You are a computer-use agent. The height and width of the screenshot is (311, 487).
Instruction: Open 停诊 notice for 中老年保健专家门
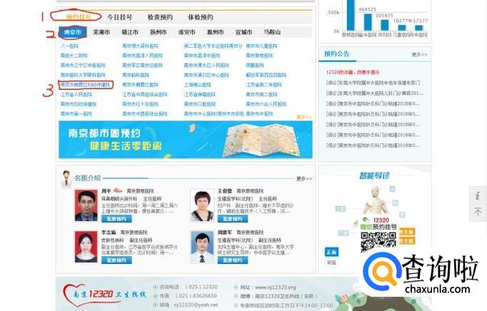tap(373, 83)
